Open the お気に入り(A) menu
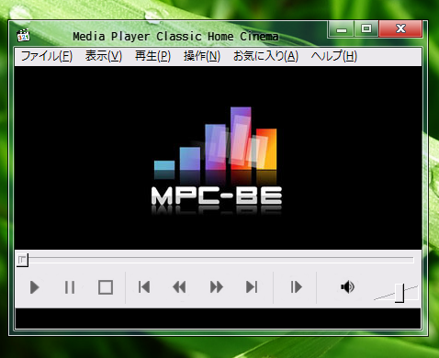Viewport: 439px width, 358px height. (265, 56)
